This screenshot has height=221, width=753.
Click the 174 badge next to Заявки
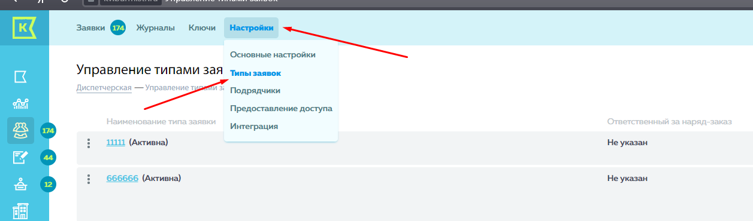pos(118,27)
